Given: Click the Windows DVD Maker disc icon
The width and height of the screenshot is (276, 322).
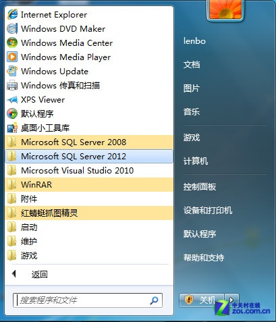Looking at the screenshot, I should (12, 29).
